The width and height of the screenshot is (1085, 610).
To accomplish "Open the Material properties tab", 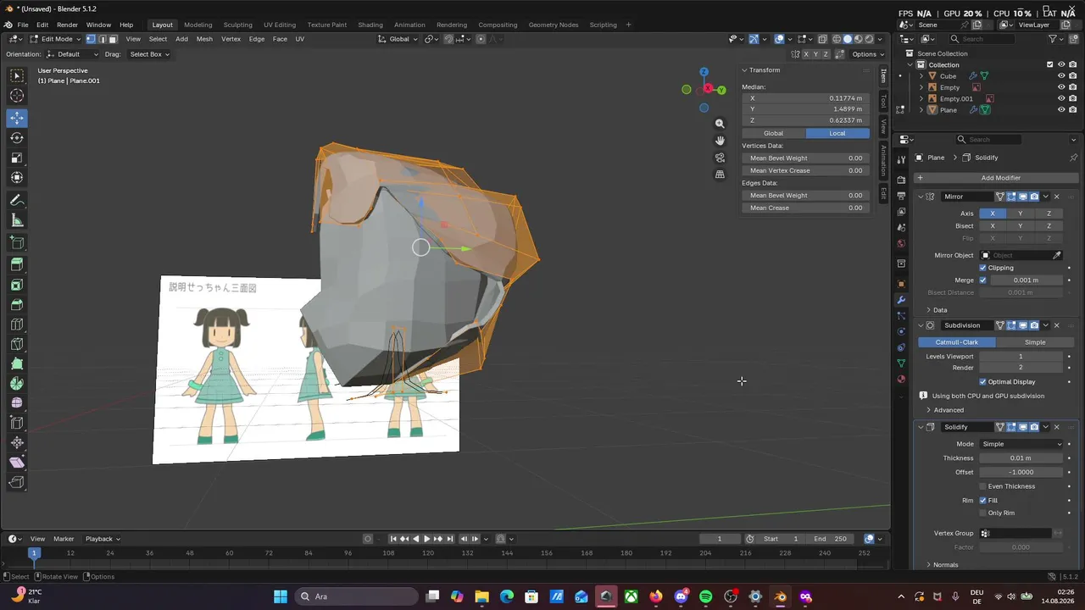I will [901, 379].
